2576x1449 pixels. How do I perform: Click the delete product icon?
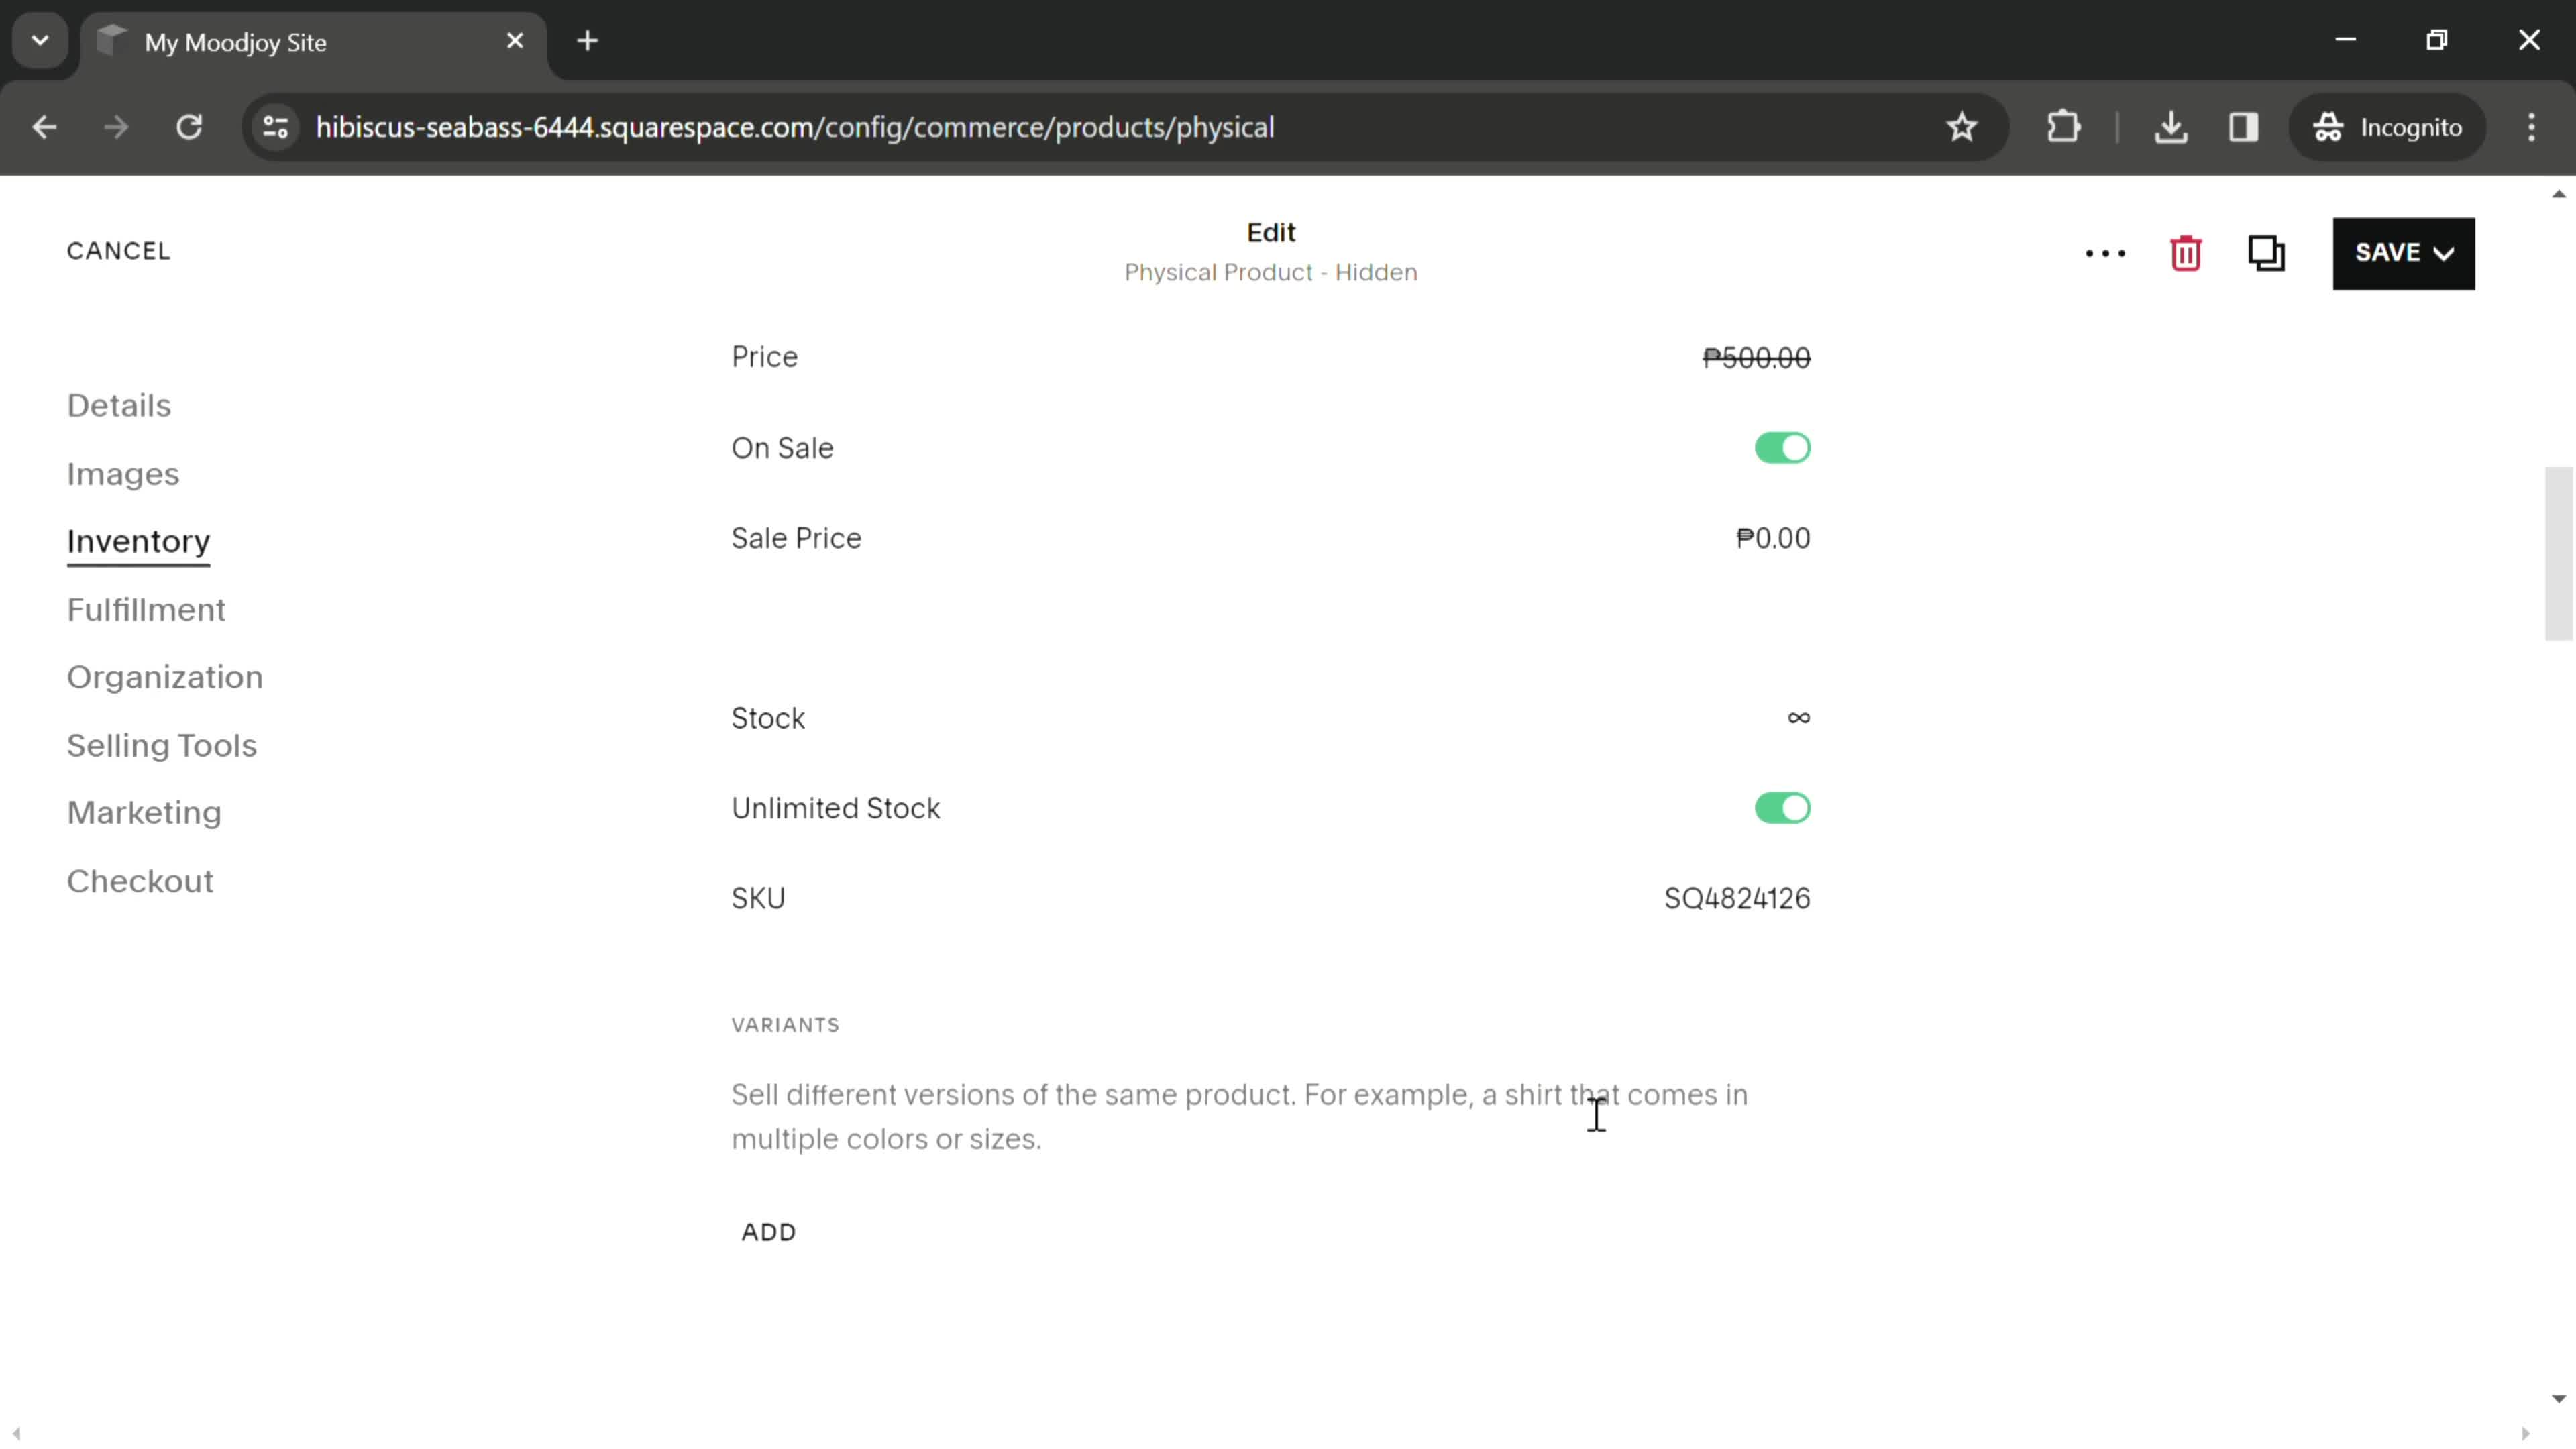coord(2187,252)
